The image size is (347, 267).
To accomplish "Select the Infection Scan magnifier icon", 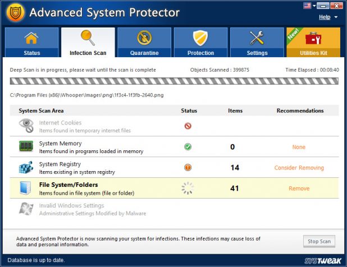I will tap(88, 38).
